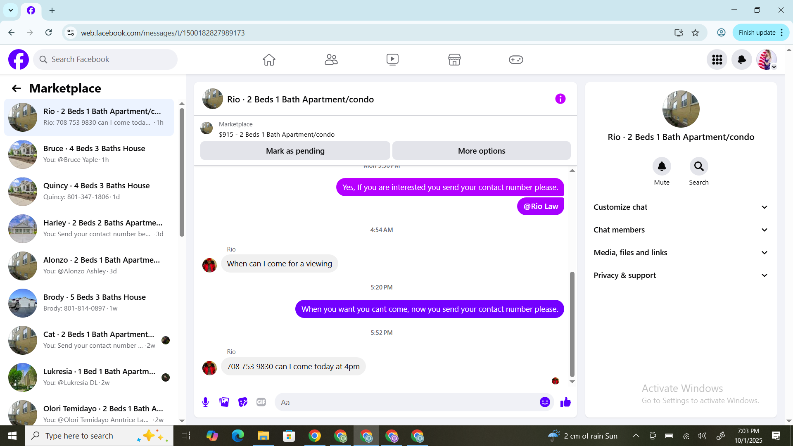The image size is (793, 446).
Task: Click the Search Facebook field
Action: [105, 59]
